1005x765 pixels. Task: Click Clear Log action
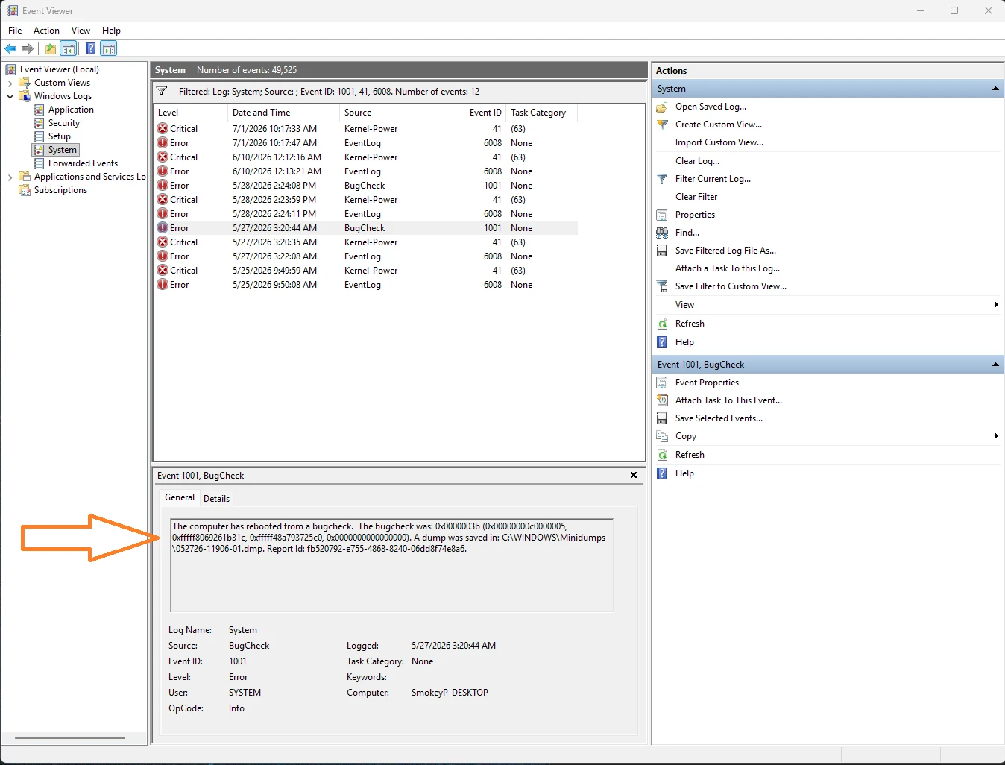click(698, 161)
